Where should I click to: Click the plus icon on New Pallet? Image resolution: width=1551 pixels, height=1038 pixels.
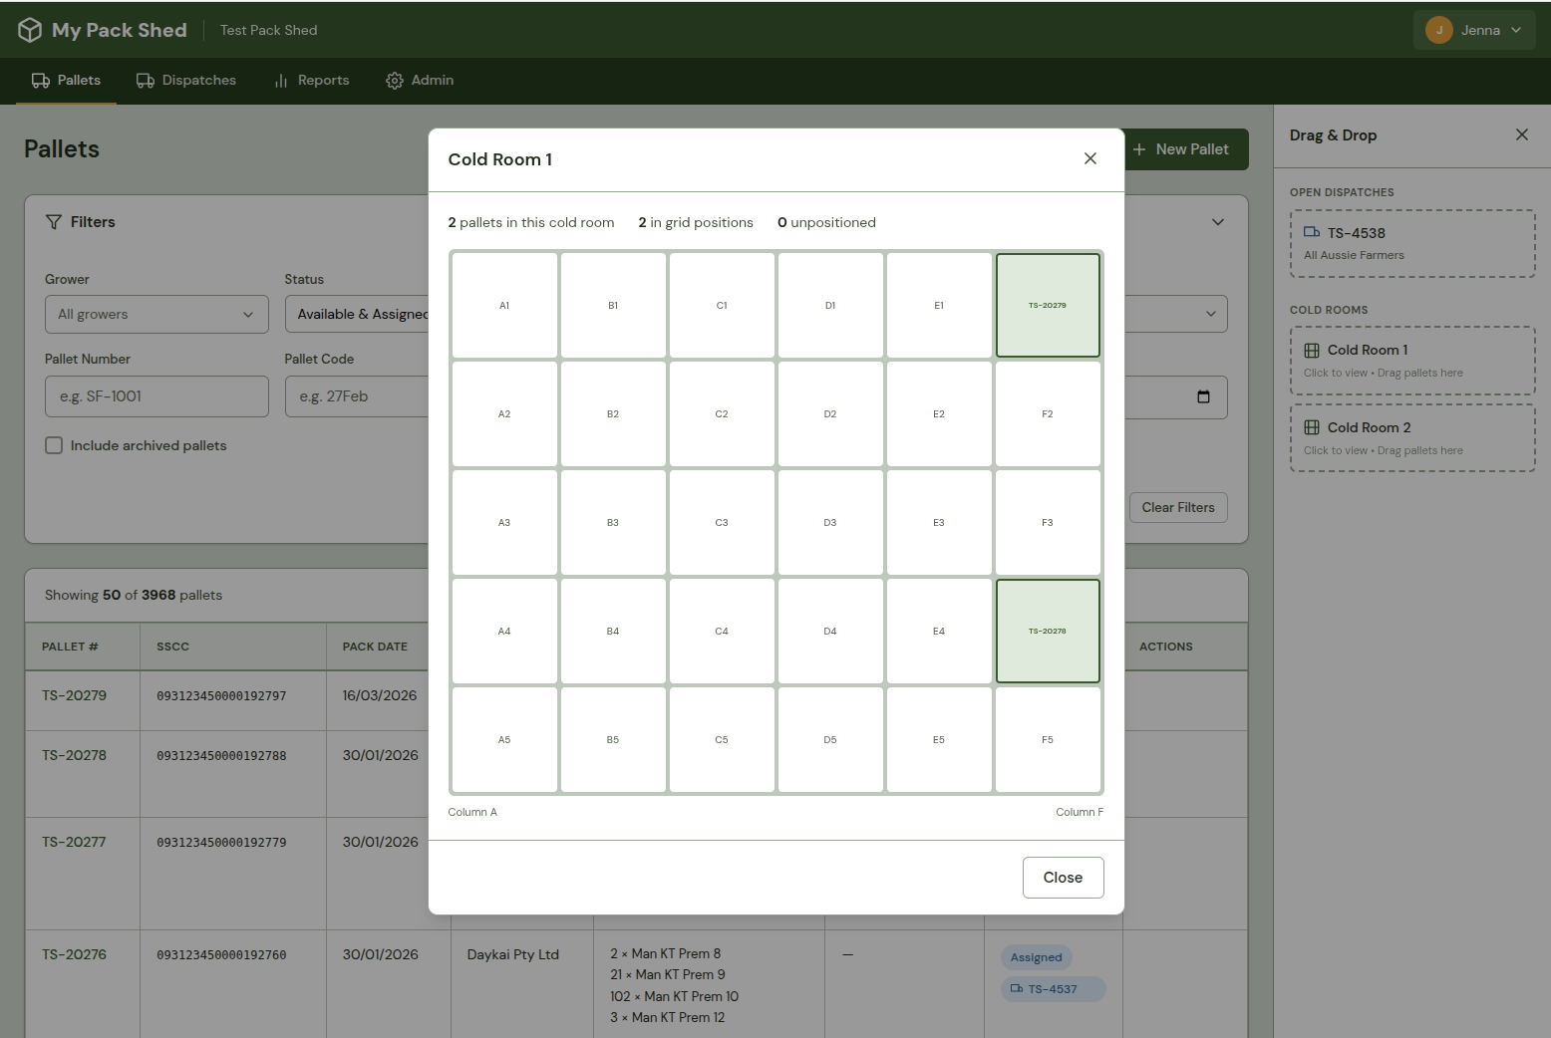point(1139,149)
